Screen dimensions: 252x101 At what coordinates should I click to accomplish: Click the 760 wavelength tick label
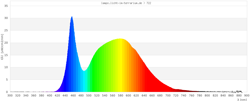(x=192, y=95)
